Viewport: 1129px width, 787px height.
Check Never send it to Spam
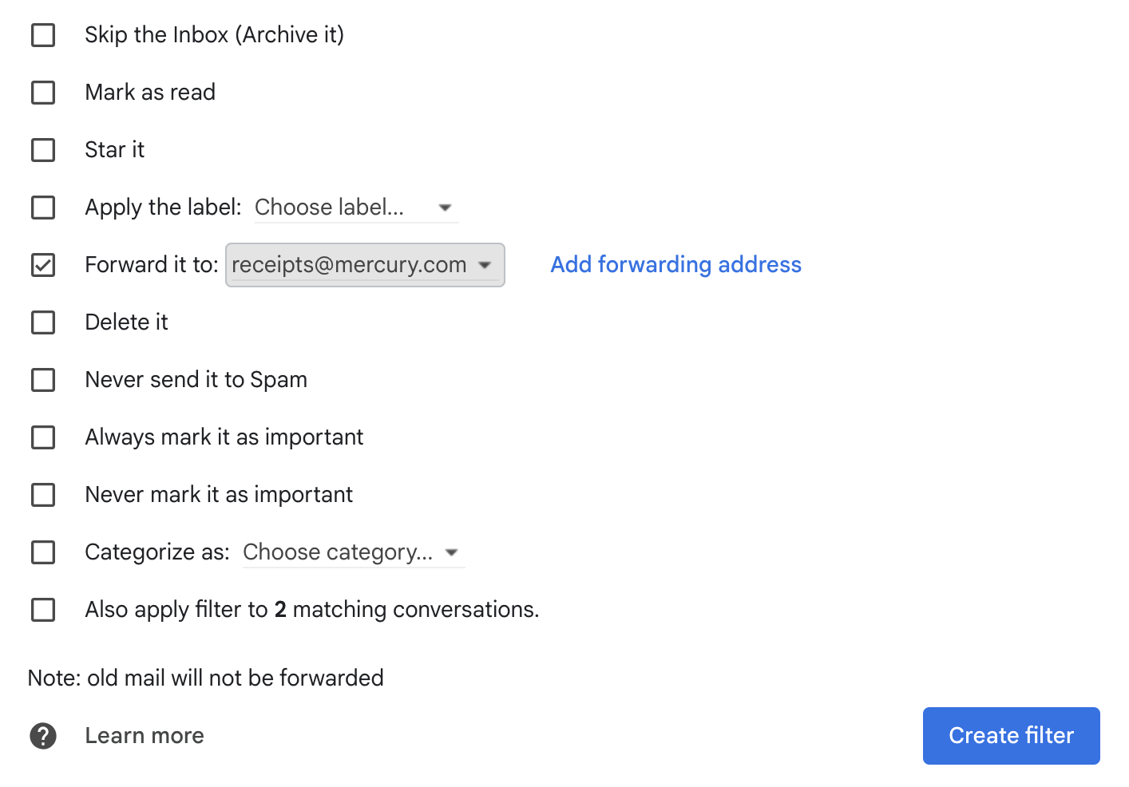43,380
